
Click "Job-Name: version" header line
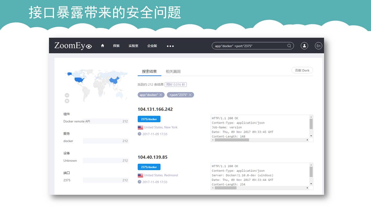pyautogui.click(x=227, y=127)
